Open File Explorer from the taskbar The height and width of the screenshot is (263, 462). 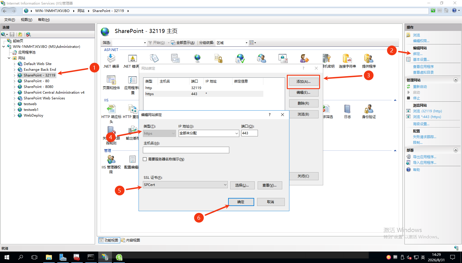[x=49, y=257]
